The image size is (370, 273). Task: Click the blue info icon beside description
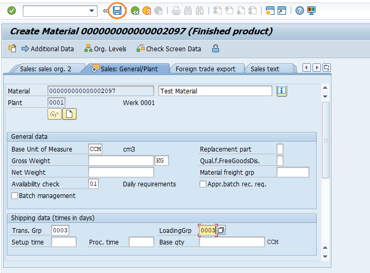[x=282, y=91]
